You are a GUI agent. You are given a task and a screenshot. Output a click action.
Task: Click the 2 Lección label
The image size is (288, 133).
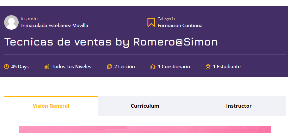coord(125,67)
